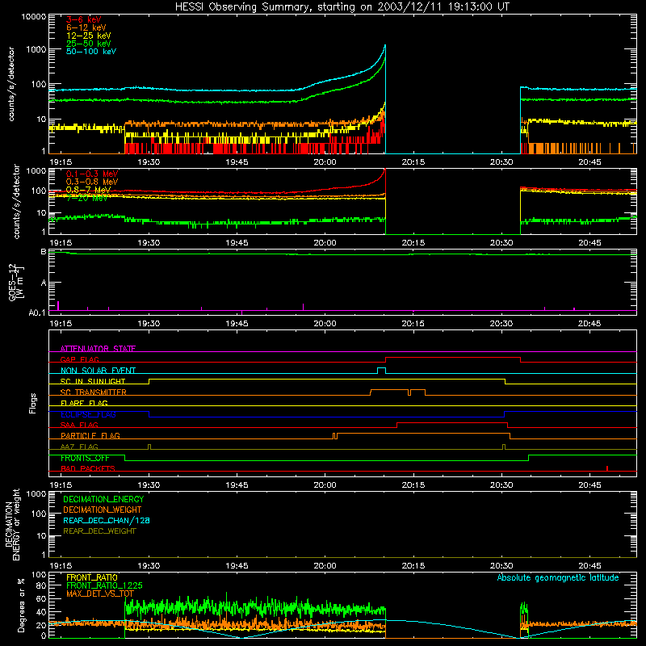Click the '0.3-0.8 MeV' legend label
646x646 pixels.
pos(92,182)
